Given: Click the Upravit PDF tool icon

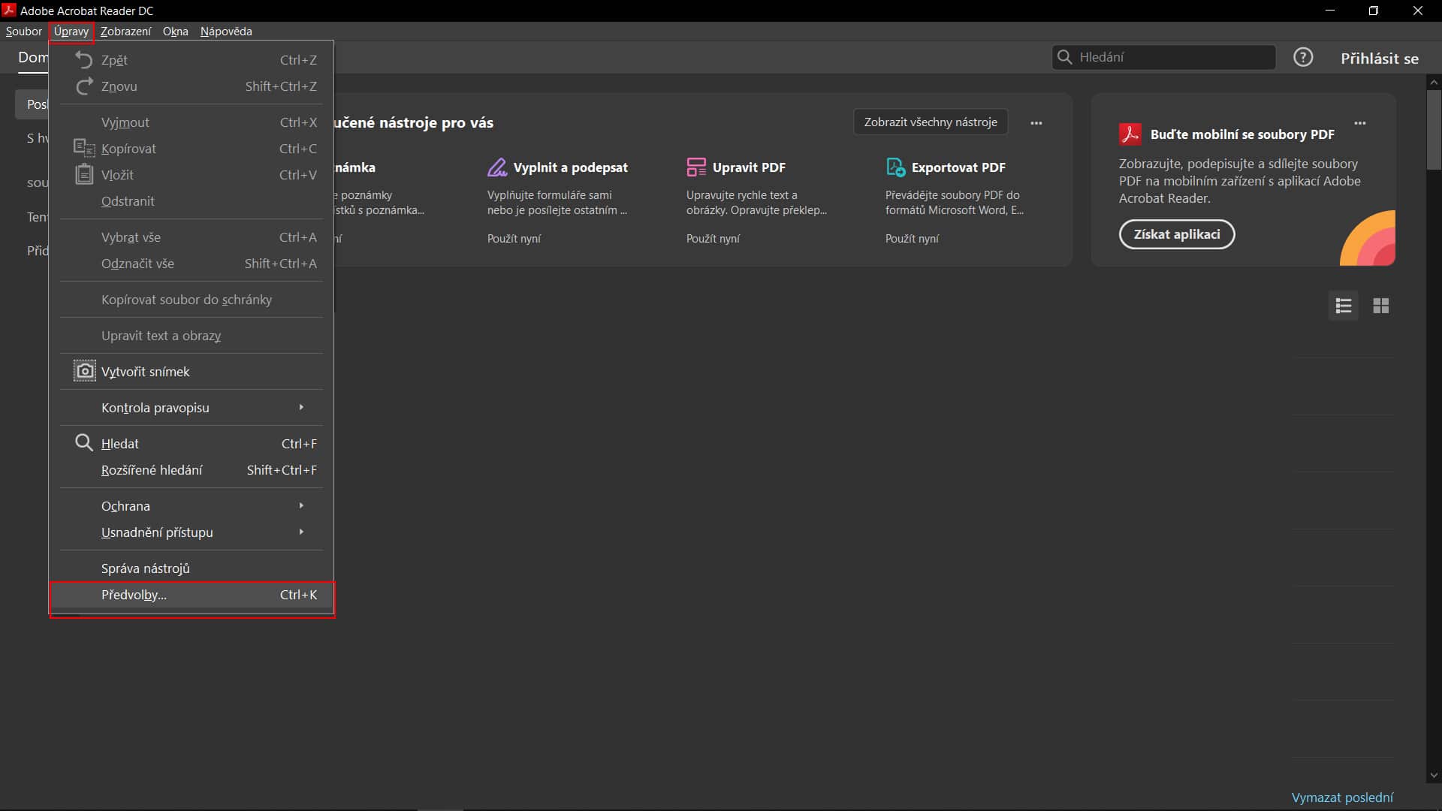Looking at the screenshot, I should (696, 167).
